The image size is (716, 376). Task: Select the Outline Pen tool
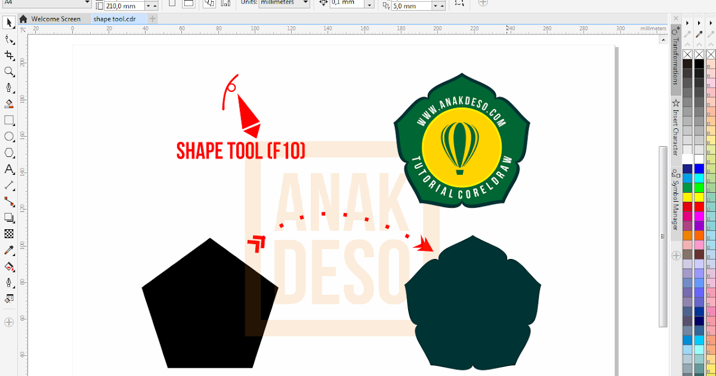pos(9,282)
